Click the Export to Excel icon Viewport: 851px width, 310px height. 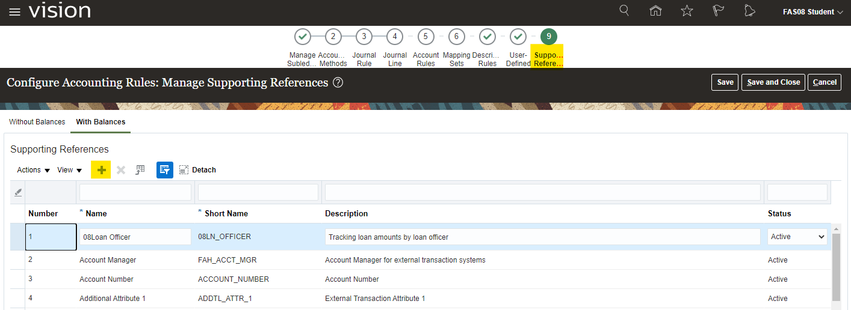[140, 170]
